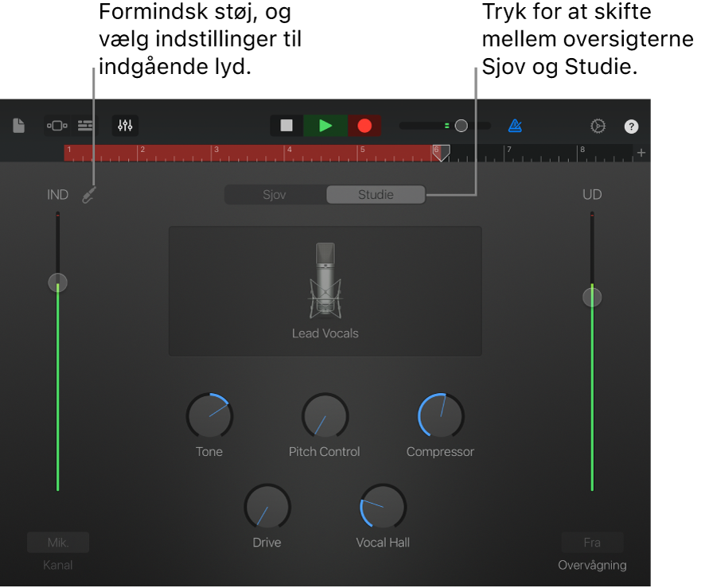Screen dimensions: 713x588
Task: Open the instrument browser icon
Action: [x=57, y=126]
